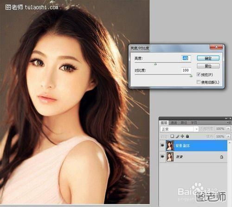Click the lock position move icon
232x207 pixels.
pyautogui.click(x=182, y=136)
